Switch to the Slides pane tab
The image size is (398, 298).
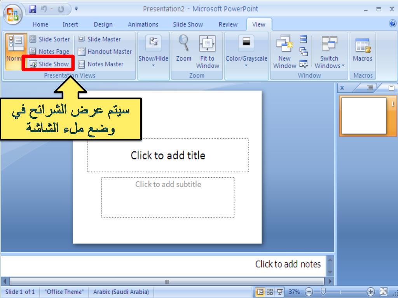pyautogui.click(x=391, y=88)
